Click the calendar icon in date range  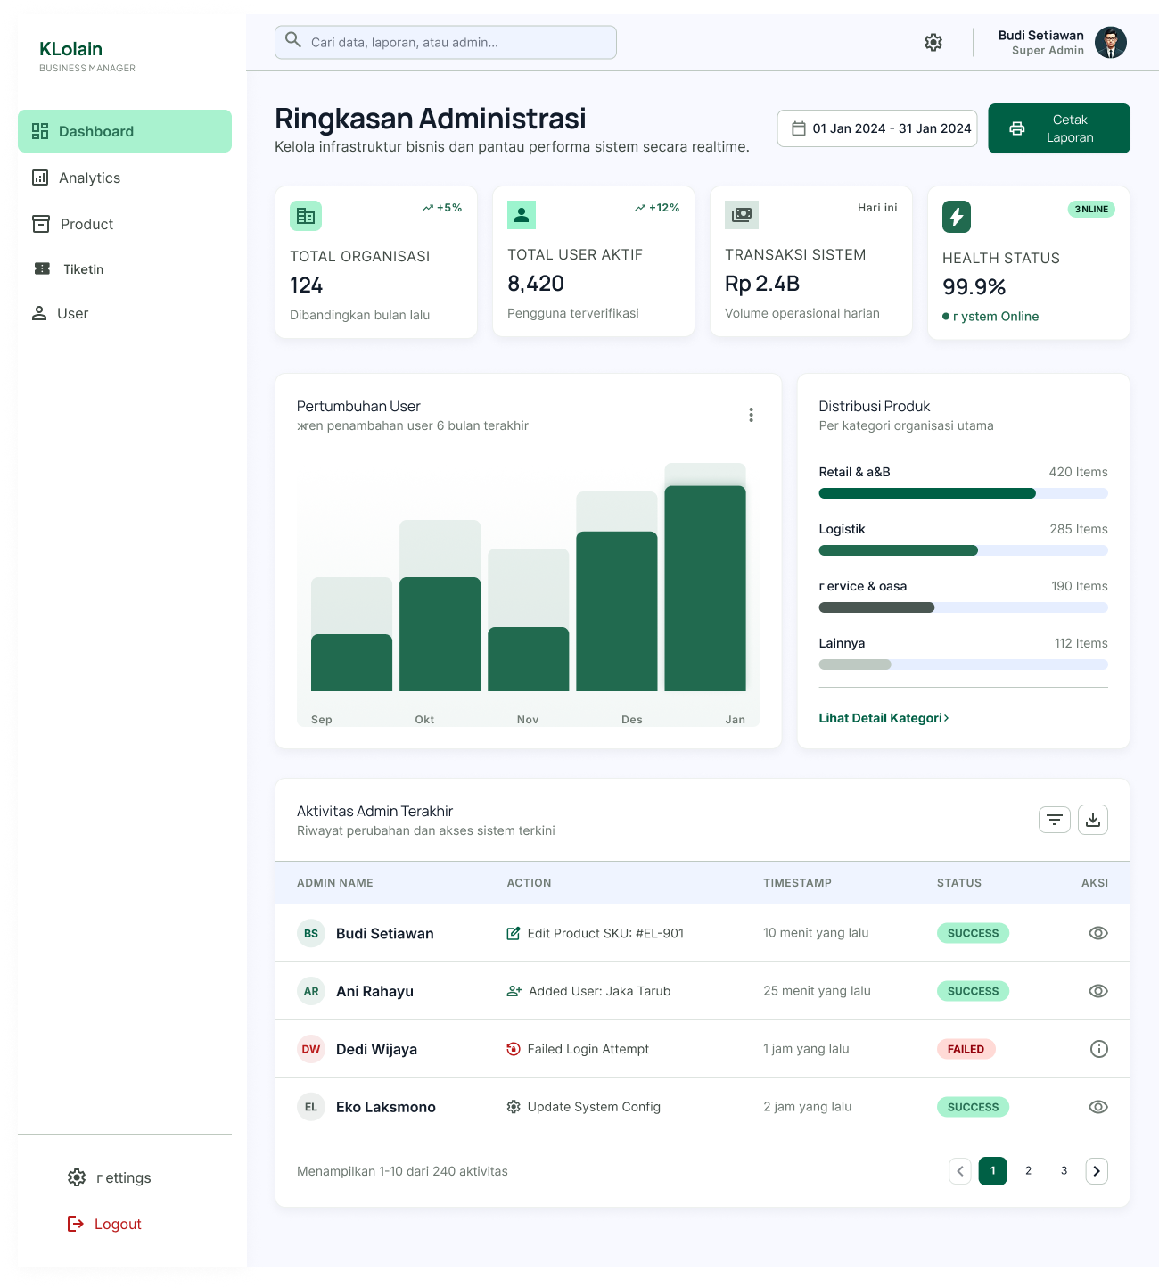[799, 128]
